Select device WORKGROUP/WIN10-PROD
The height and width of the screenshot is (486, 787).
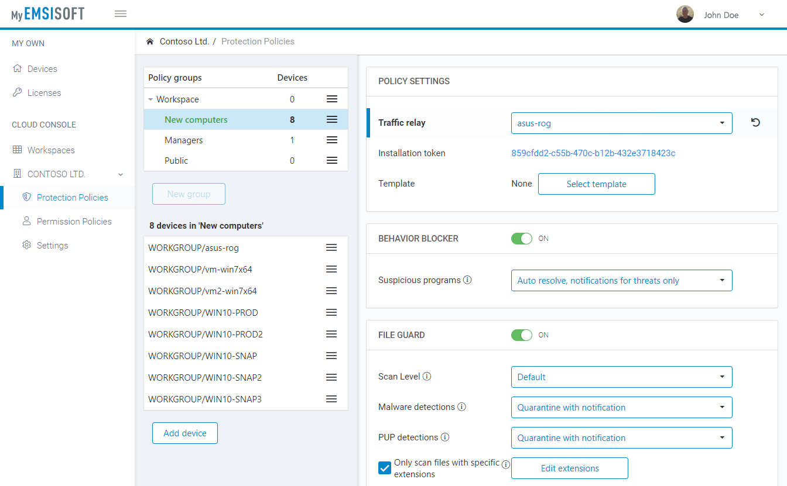(x=246, y=313)
